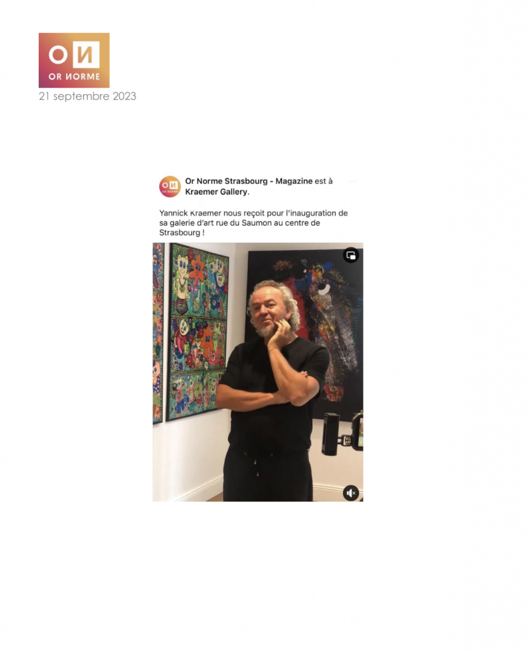Click the 'est à' text in the post header
Screen dimensions: 528x651
click(323, 181)
